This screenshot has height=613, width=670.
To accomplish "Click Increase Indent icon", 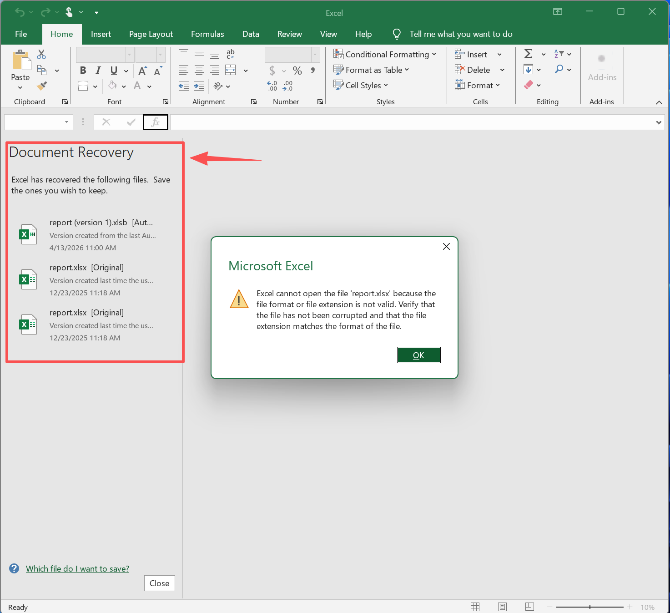I will [199, 86].
